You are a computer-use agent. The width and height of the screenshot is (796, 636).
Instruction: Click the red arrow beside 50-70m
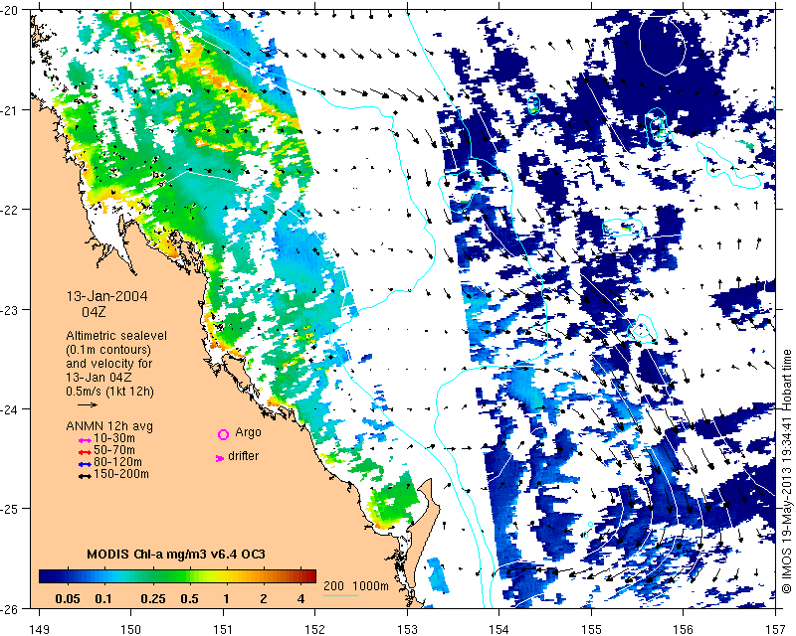click(85, 452)
